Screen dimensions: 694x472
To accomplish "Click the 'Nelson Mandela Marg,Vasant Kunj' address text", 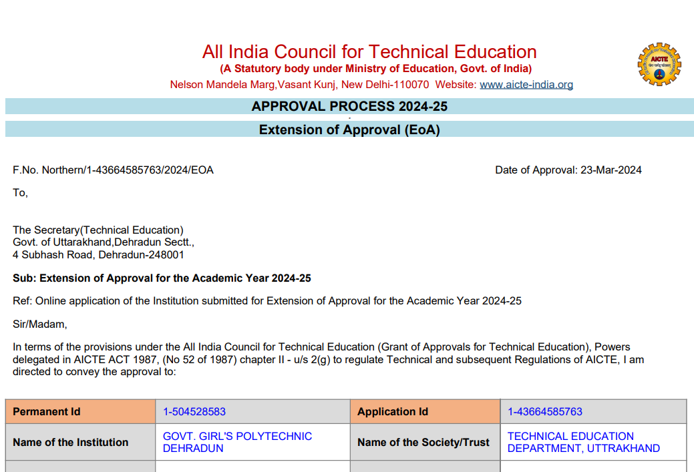I will click(300, 85).
